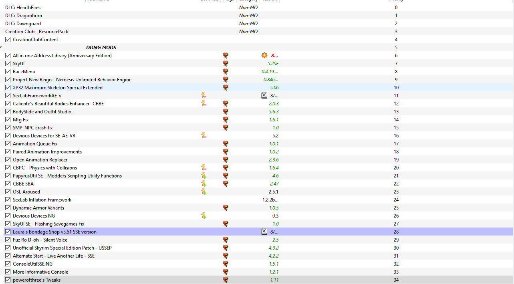Click the flag icon for XP32 Maximum Skeleton
This screenshot has width=514, height=284.
click(x=226, y=88)
